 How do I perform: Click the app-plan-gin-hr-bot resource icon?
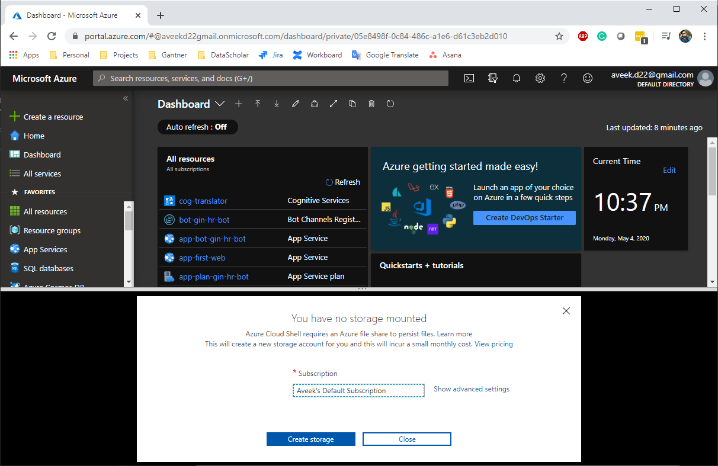coord(169,277)
